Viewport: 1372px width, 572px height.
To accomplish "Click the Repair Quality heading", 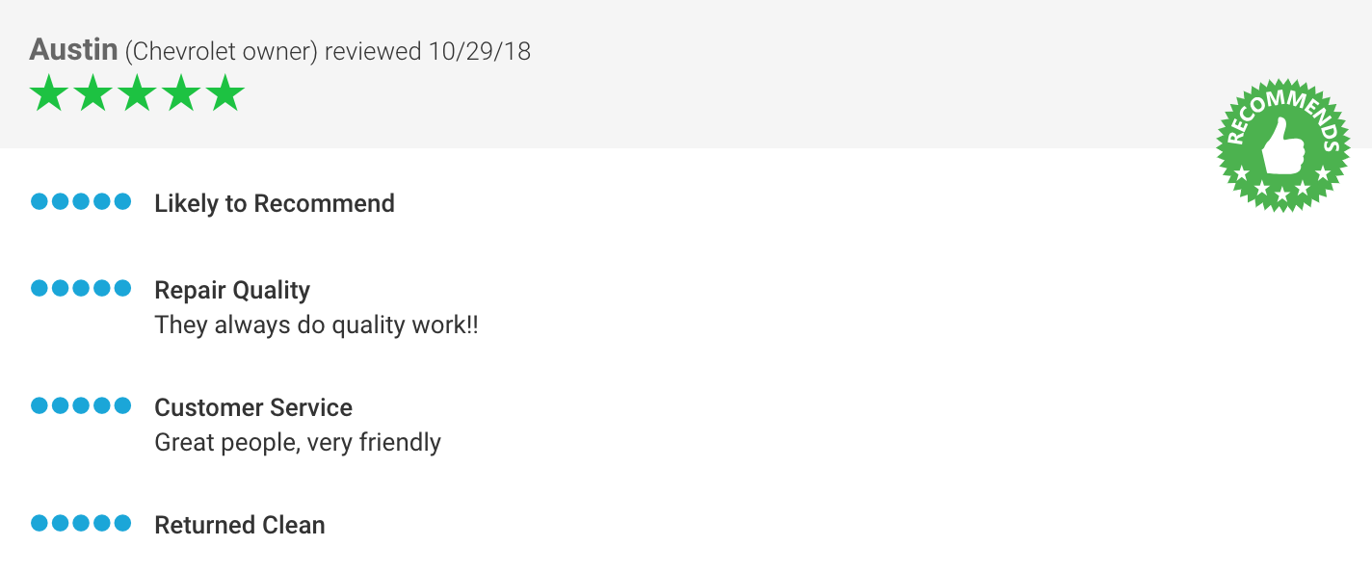I will click(x=232, y=291).
